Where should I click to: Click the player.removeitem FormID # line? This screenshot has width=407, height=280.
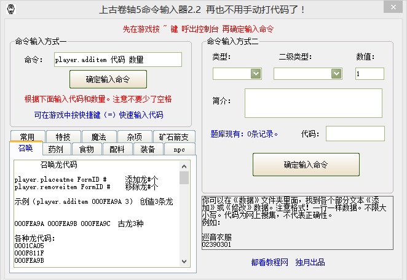coord(87,187)
